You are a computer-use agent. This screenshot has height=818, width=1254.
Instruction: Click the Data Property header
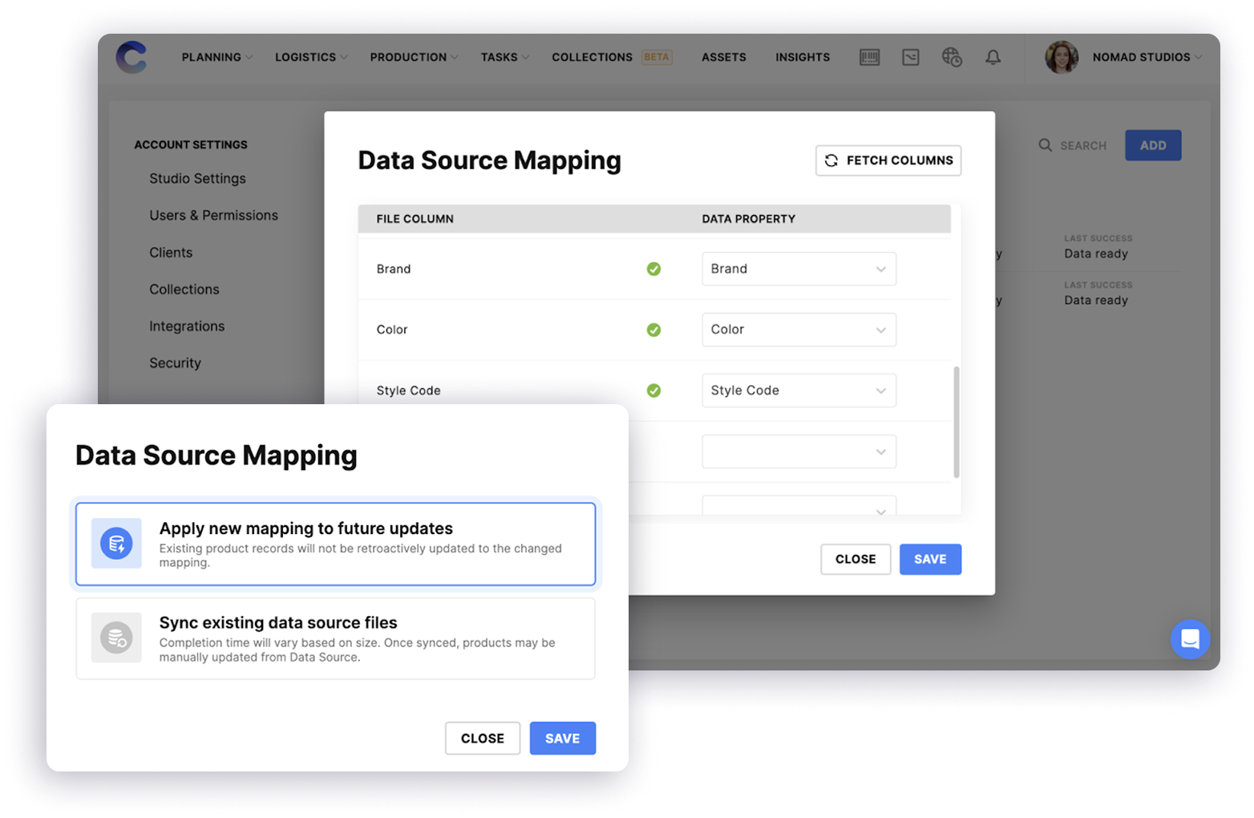coord(749,219)
